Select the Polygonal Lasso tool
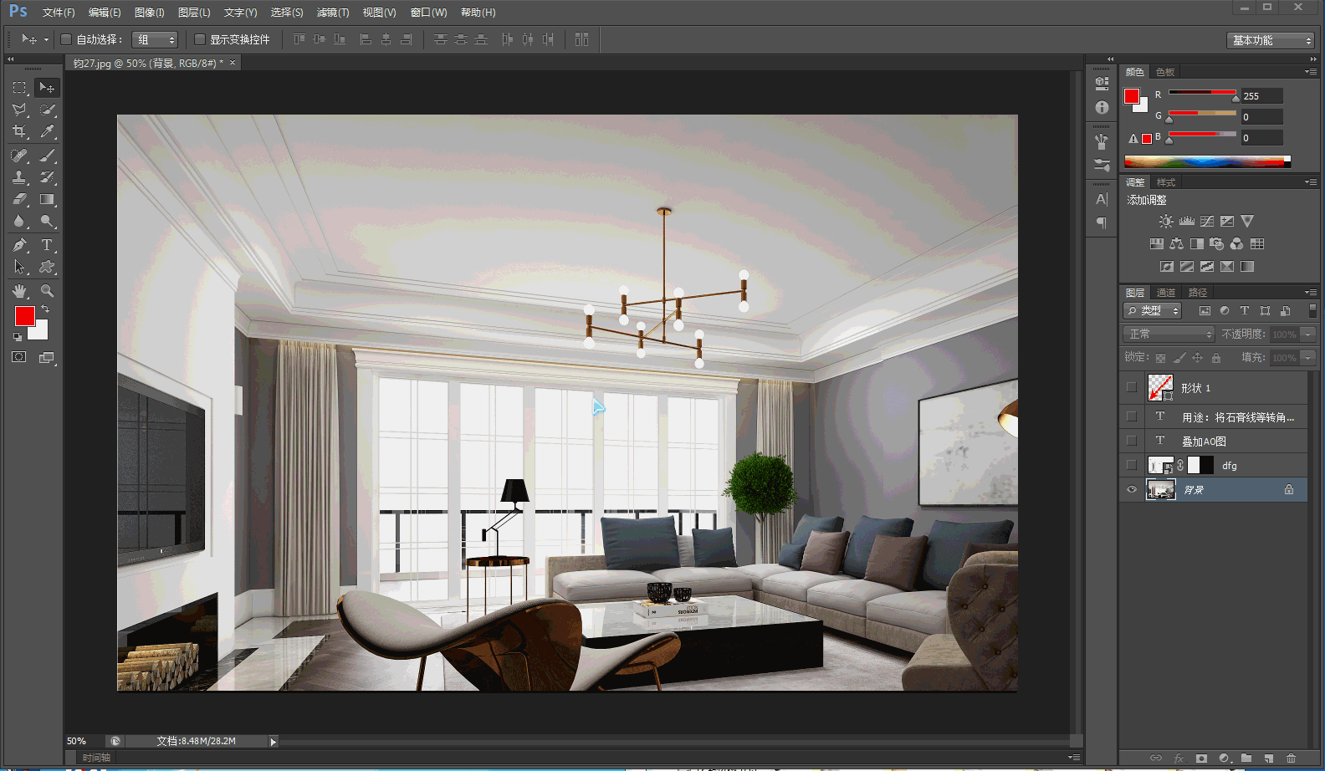This screenshot has width=1325, height=771. (19, 110)
